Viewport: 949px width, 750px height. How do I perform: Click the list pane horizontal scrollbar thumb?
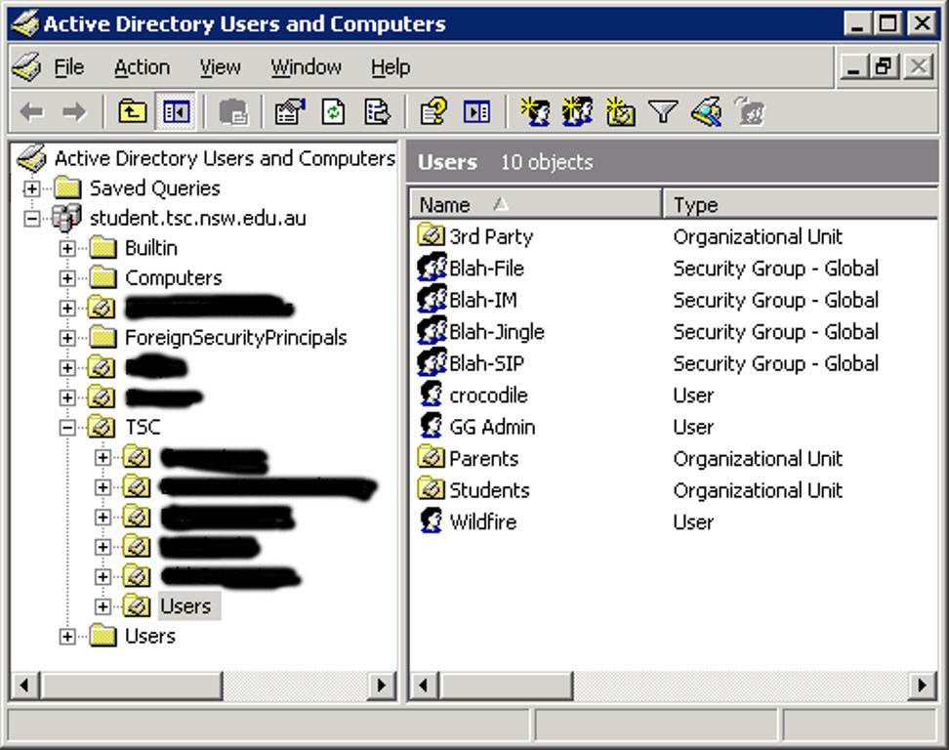point(506,686)
